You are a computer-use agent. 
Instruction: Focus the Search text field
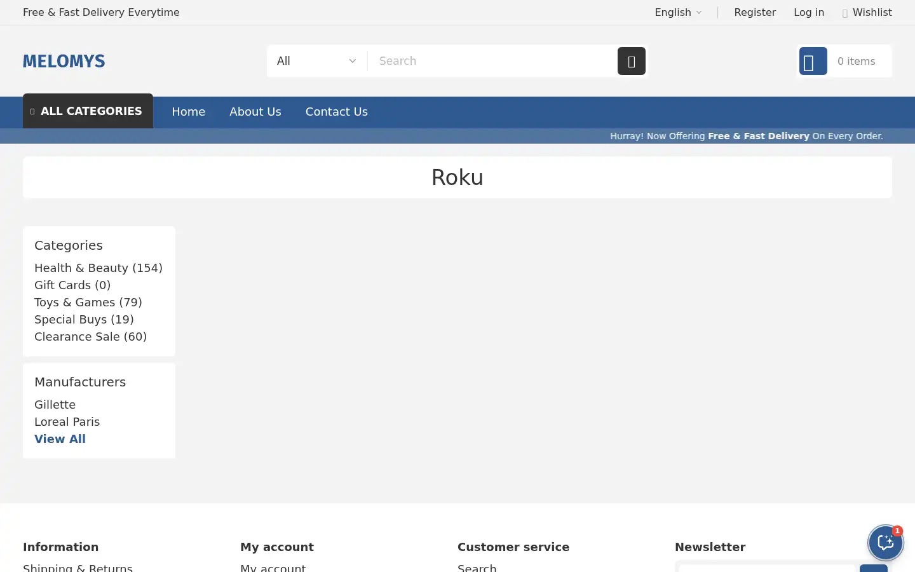(x=492, y=61)
